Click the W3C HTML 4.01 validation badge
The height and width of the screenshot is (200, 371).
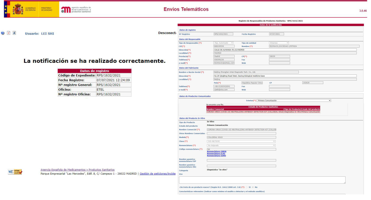[x=15, y=172]
